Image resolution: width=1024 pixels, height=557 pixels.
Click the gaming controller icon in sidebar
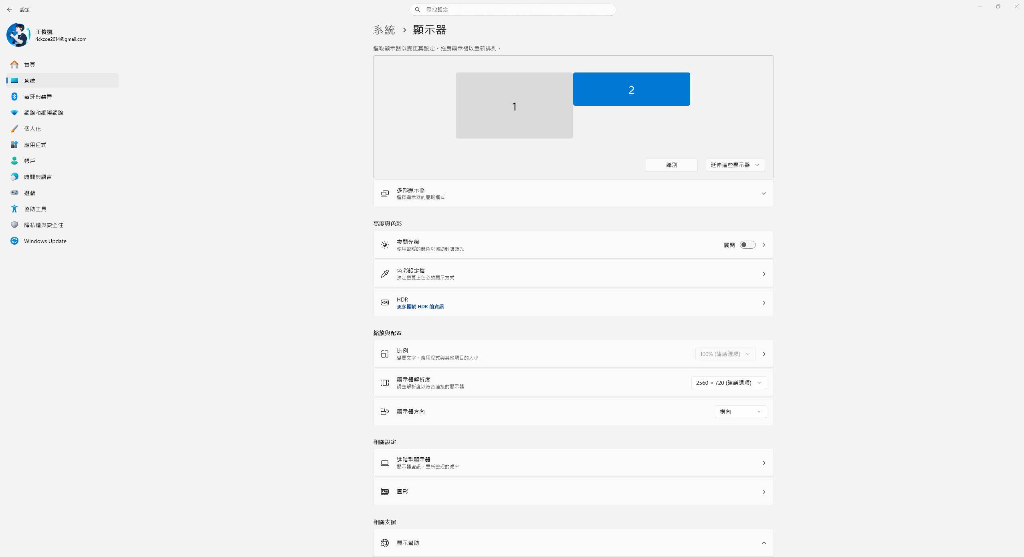14,193
